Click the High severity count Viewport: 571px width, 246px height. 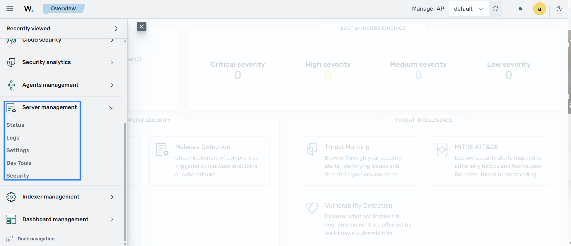[328, 75]
